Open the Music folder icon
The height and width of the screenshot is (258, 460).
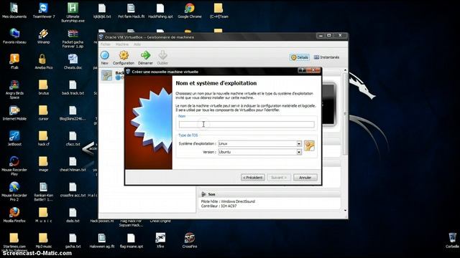coord(43,215)
